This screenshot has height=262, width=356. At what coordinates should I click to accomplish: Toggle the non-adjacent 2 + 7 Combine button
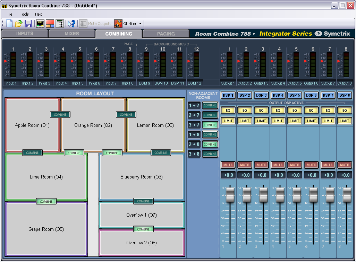(210, 115)
